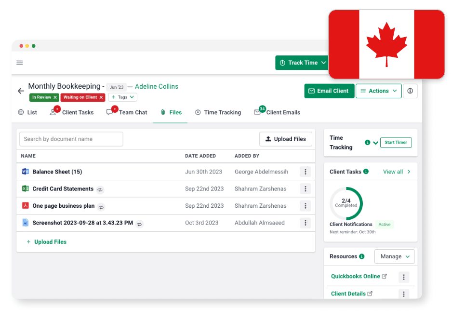Viewport: 465px width, 321px height.
Task: Click the image icon of the Screenshot file
Action: (x=26, y=223)
